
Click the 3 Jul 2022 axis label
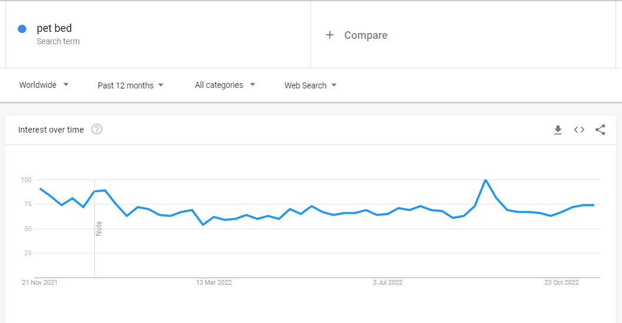point(388,282)
